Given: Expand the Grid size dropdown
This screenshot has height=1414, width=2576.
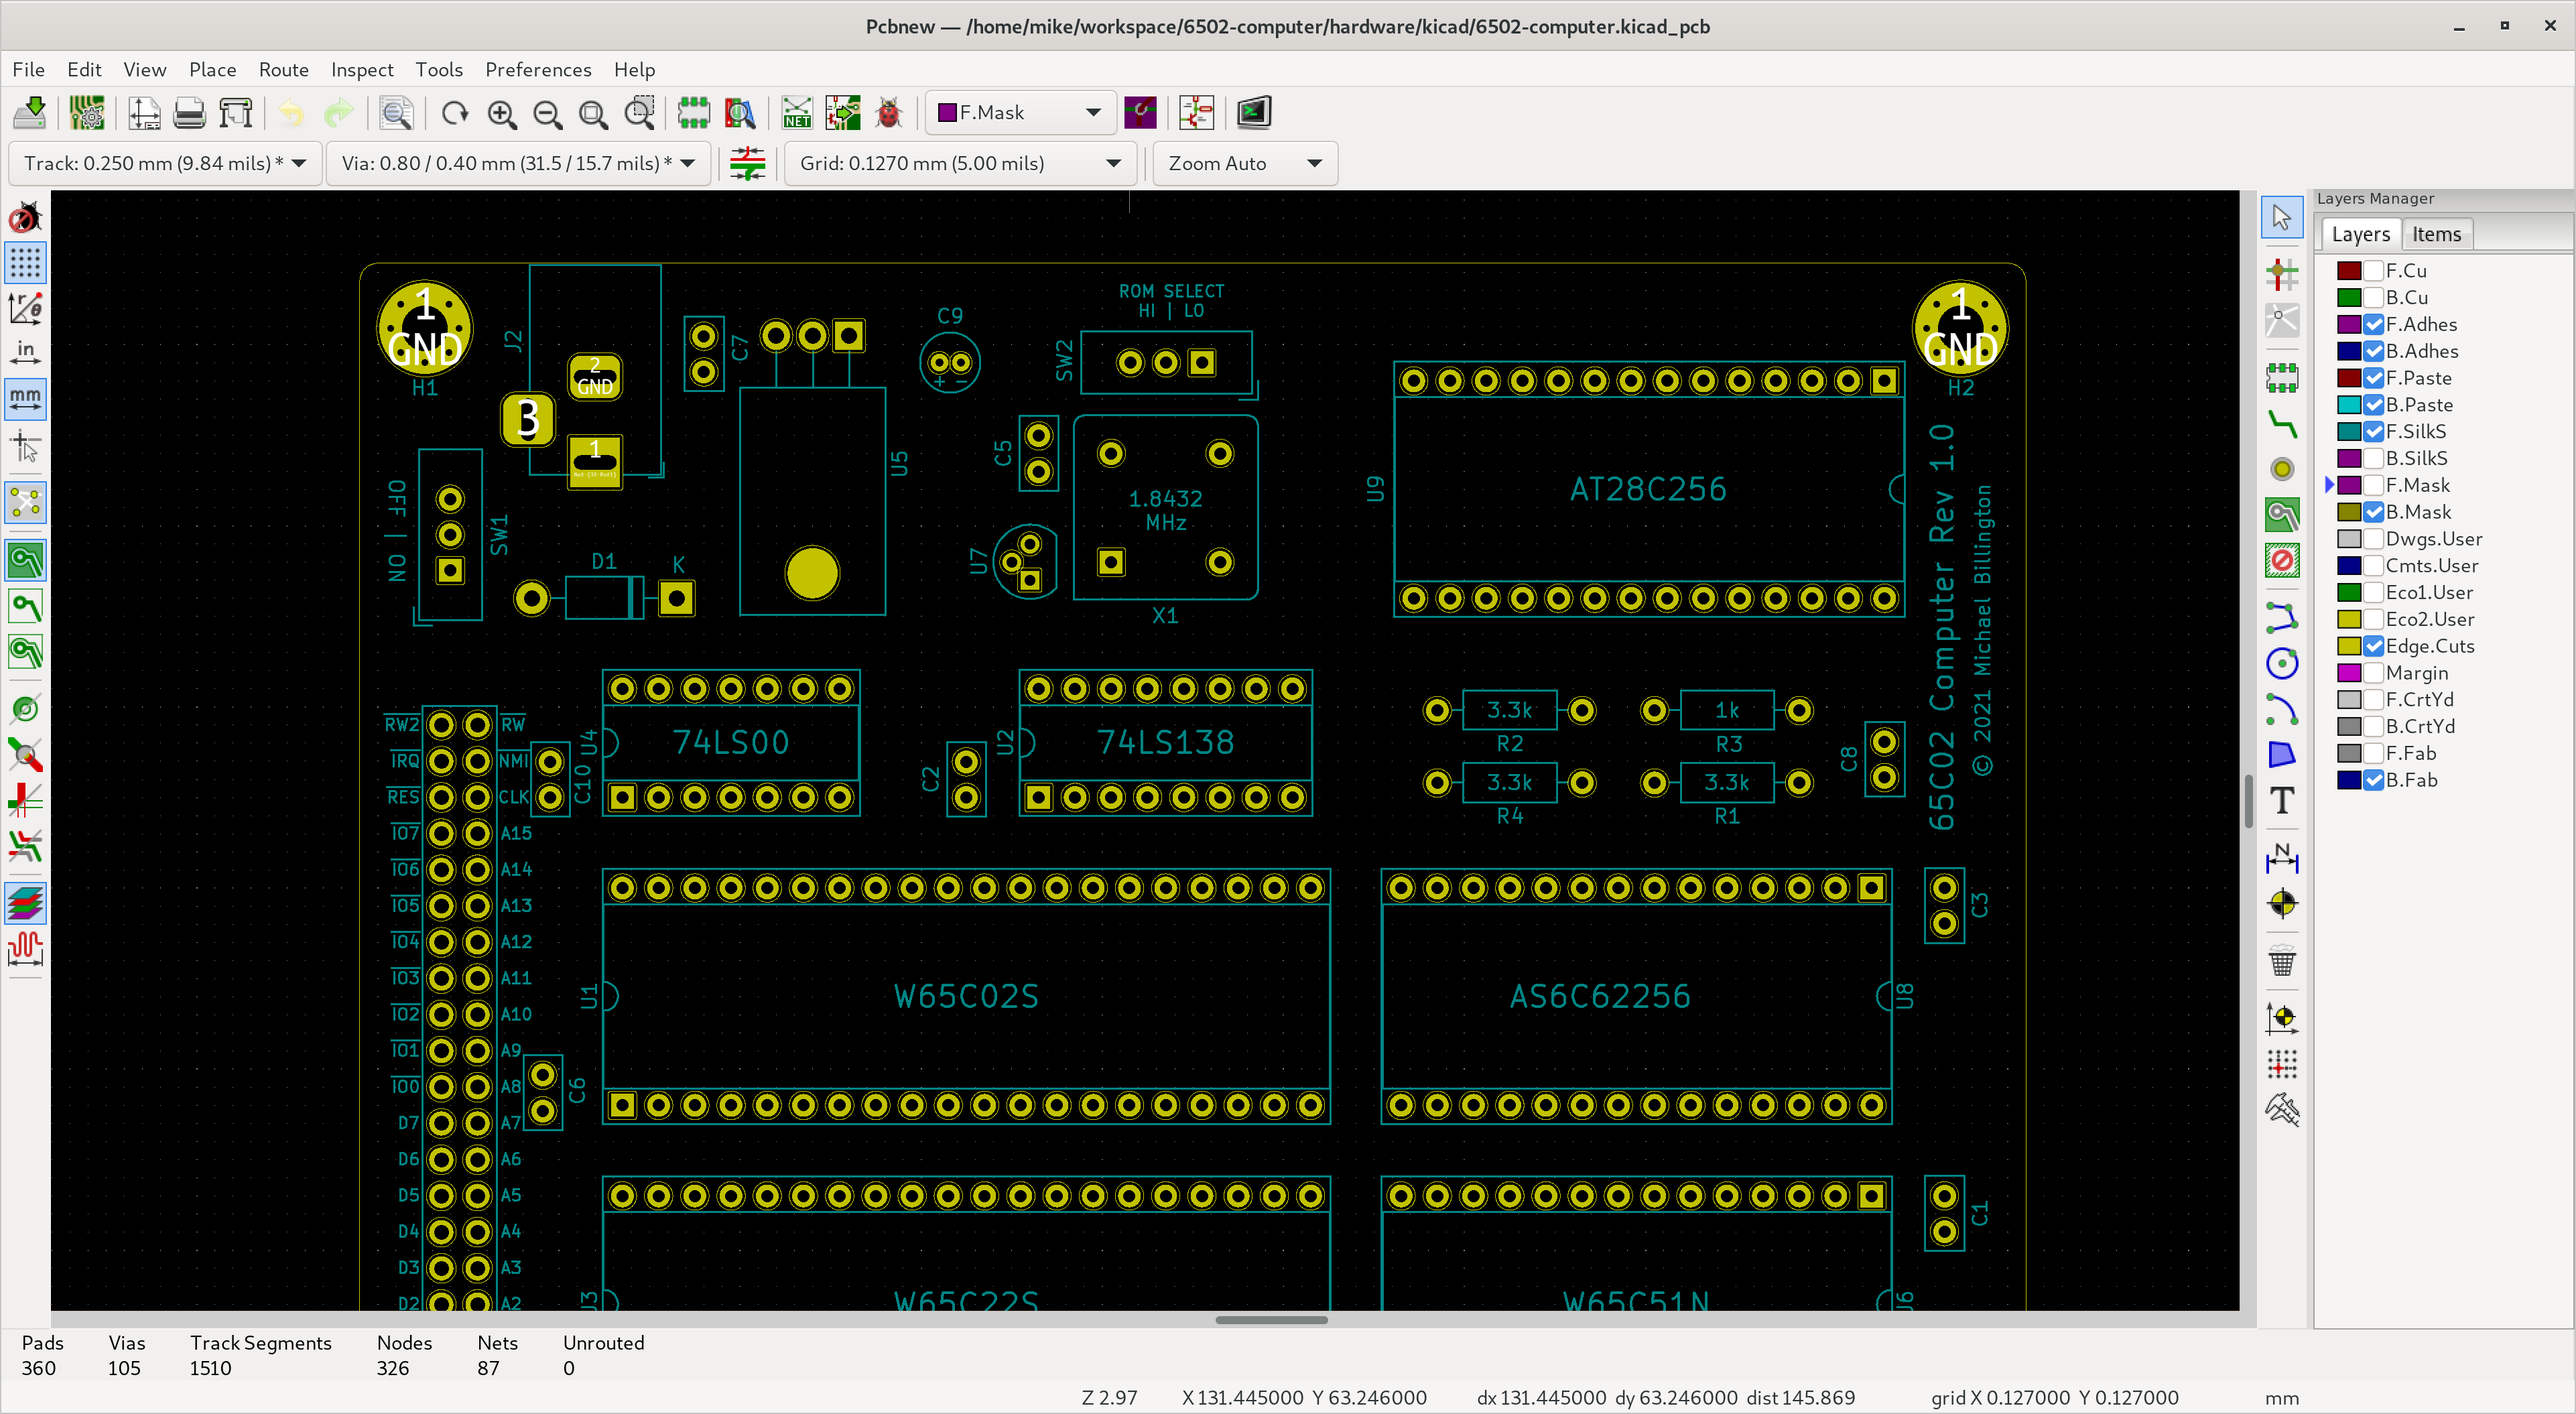Looking at the screenshot, I should pyautogui.click(x=959, y=163).
